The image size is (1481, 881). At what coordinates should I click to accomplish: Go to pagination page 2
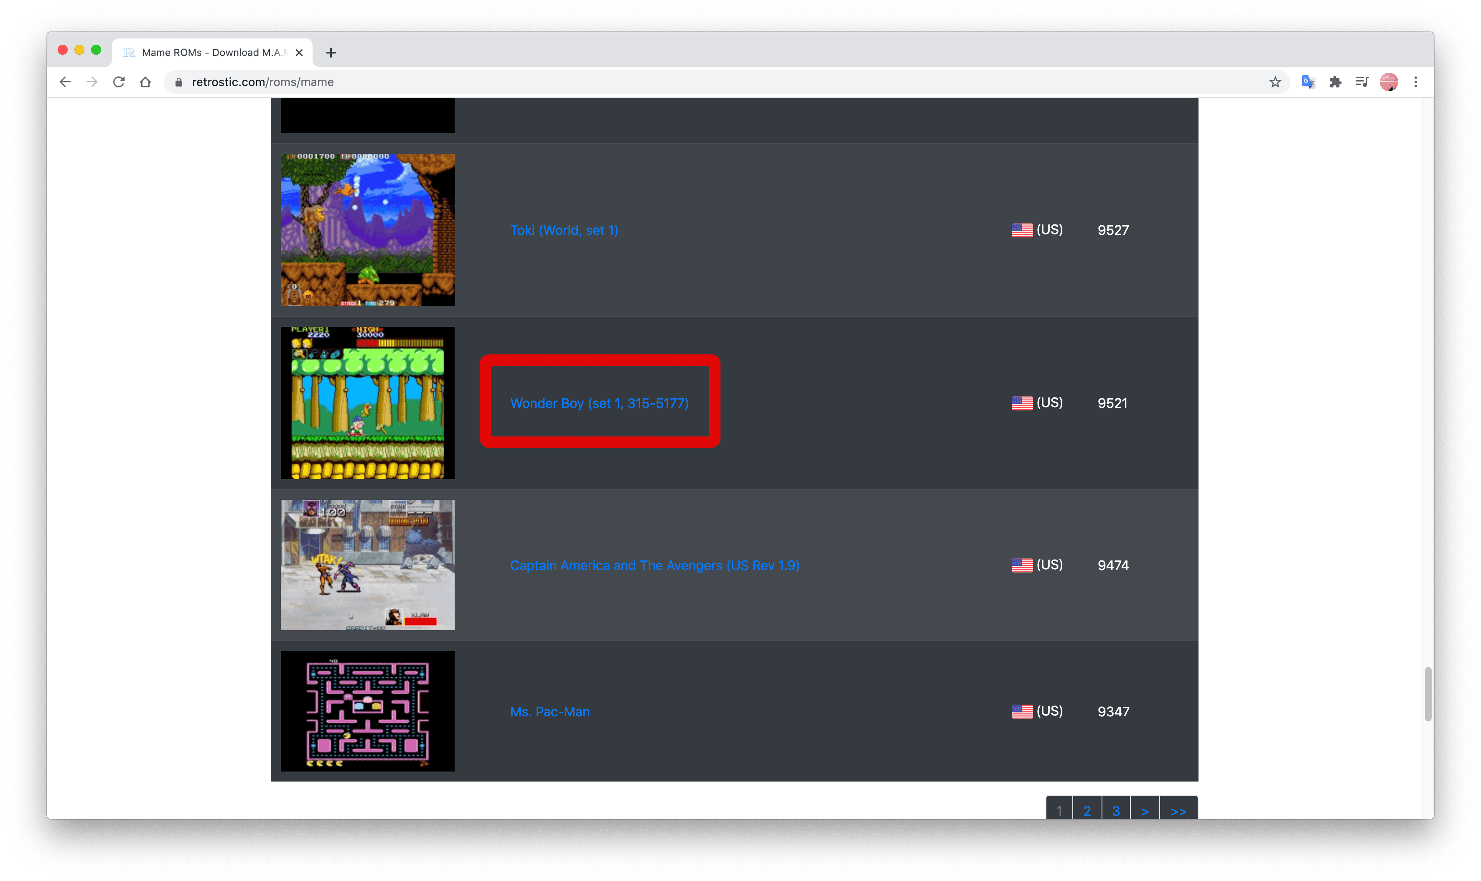tap(1087, 809)
